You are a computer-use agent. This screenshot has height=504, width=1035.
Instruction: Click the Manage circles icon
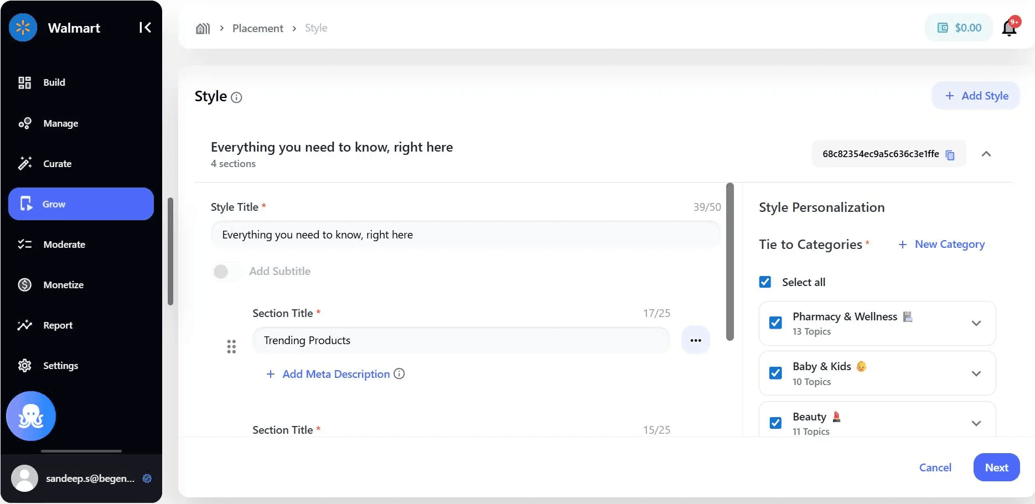point(24,123)
